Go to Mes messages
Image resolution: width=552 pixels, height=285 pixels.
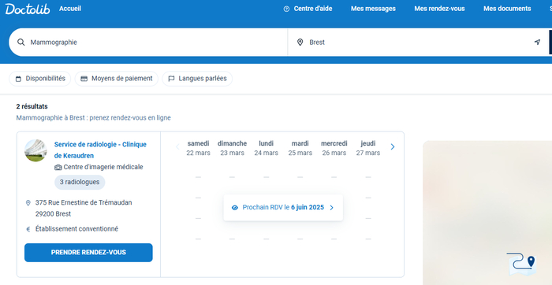pos(373,9)
